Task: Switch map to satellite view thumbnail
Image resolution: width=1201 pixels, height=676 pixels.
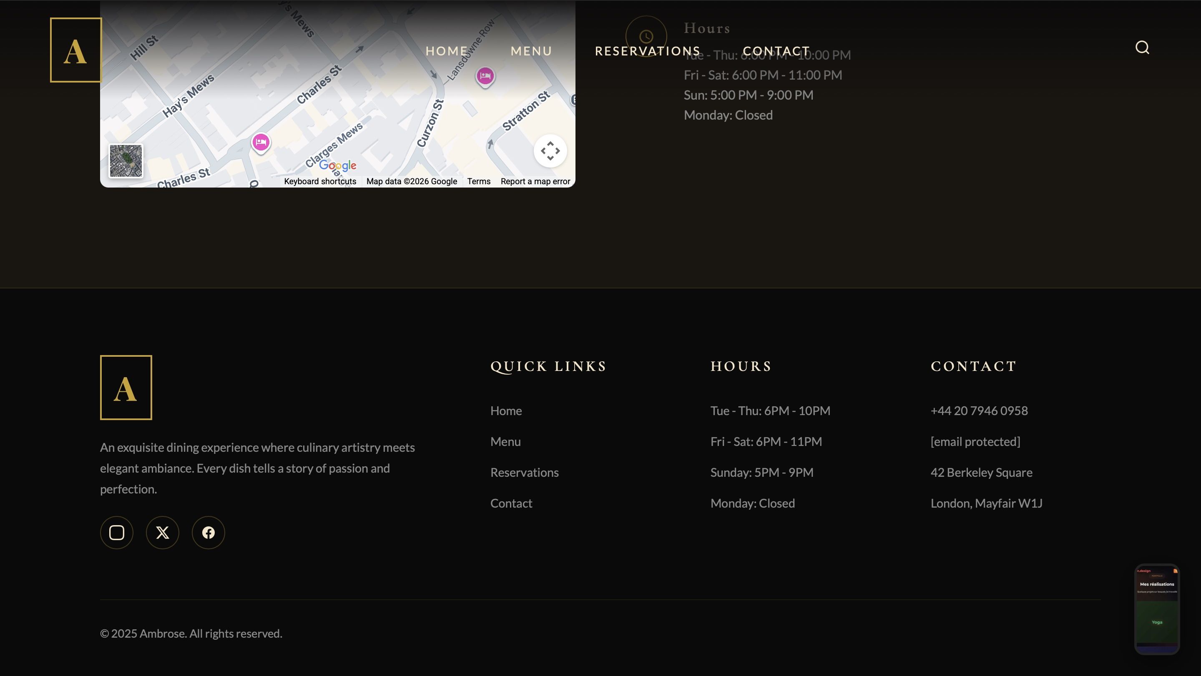Action: [x=126, y=161]
